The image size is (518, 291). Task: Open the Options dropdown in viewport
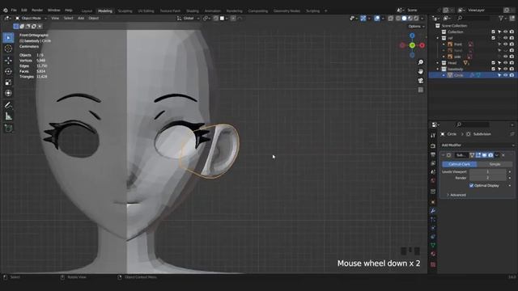416,26
